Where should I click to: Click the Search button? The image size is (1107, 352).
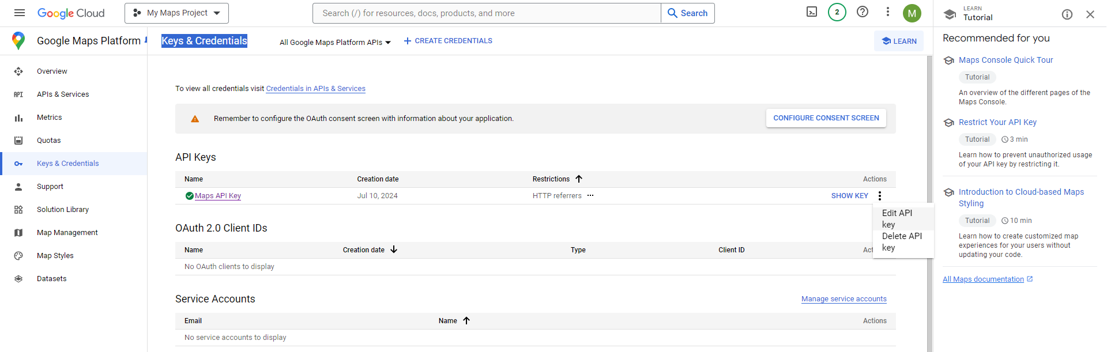click(688, 13)
